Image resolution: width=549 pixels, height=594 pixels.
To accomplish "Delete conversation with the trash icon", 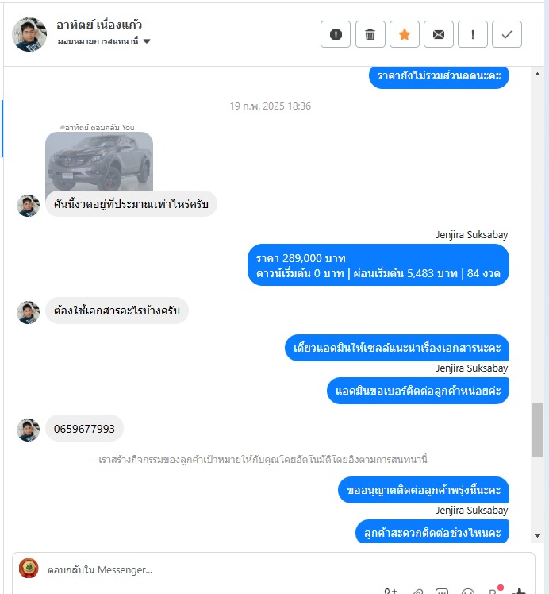I will (370, 34).
